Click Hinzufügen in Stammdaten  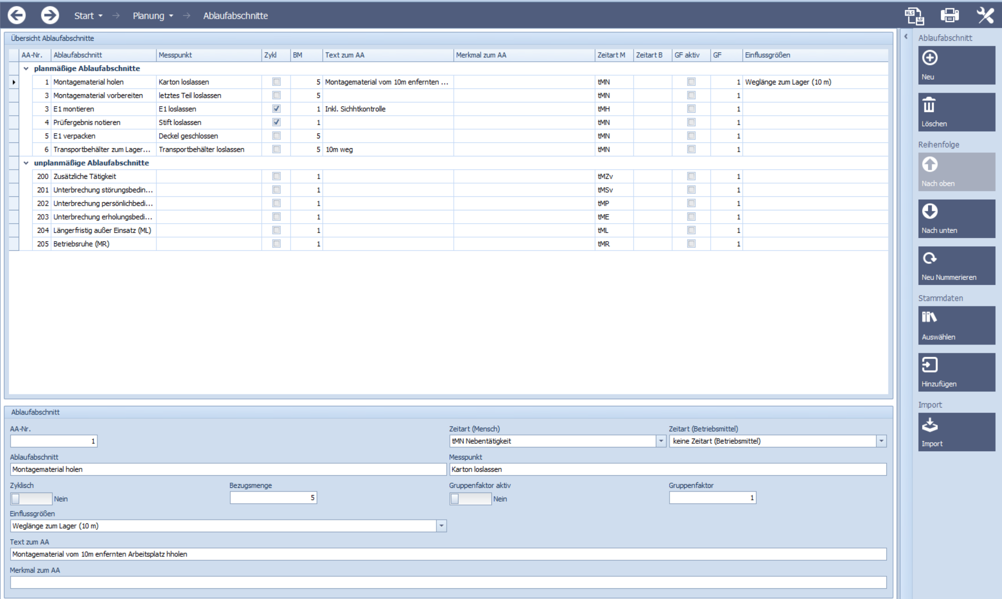[x=956, y=372]
